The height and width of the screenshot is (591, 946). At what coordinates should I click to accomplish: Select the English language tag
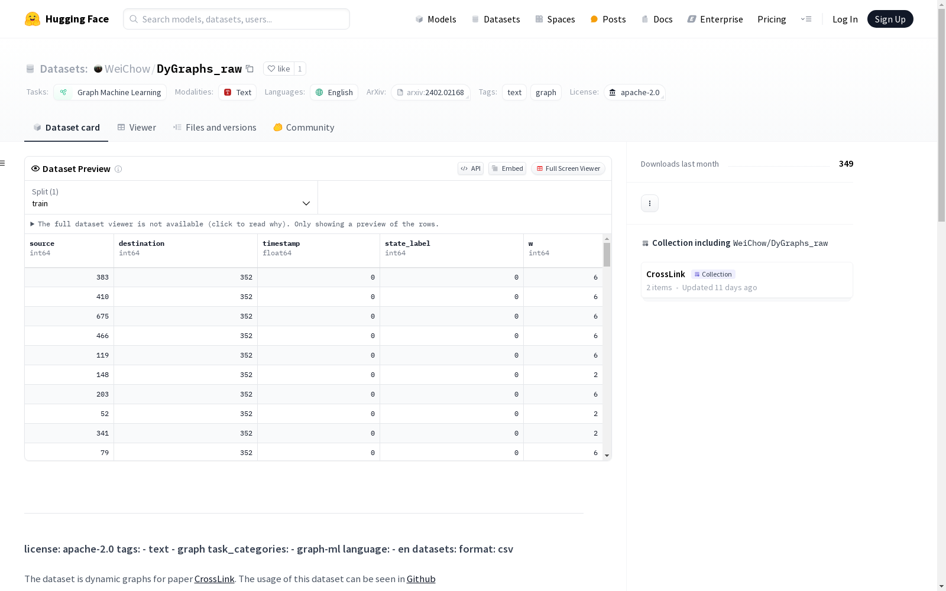tap(334, 92)
